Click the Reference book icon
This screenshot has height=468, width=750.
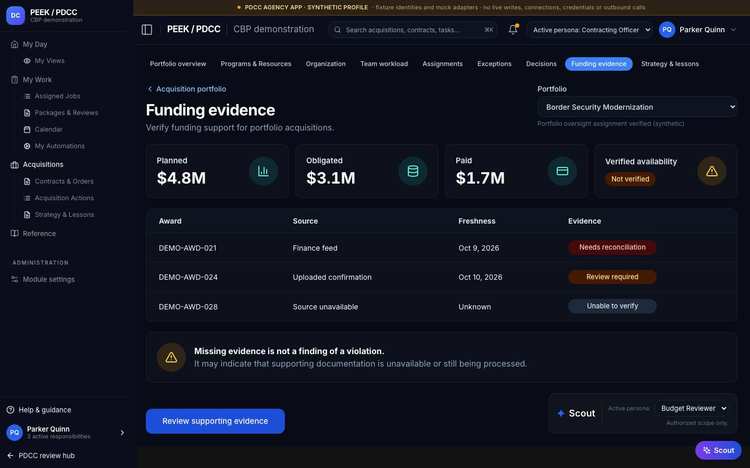coord(15,233)
